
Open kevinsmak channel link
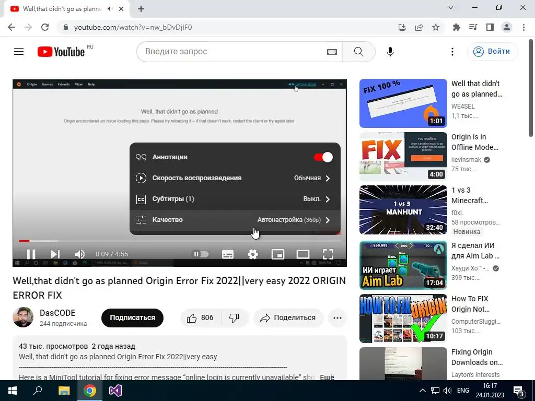466,160
